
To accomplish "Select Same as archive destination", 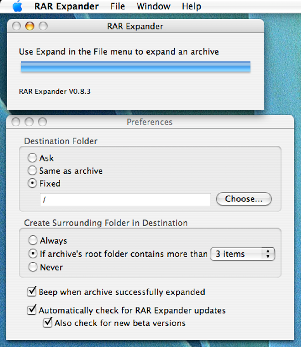I will tap(32, 171).
